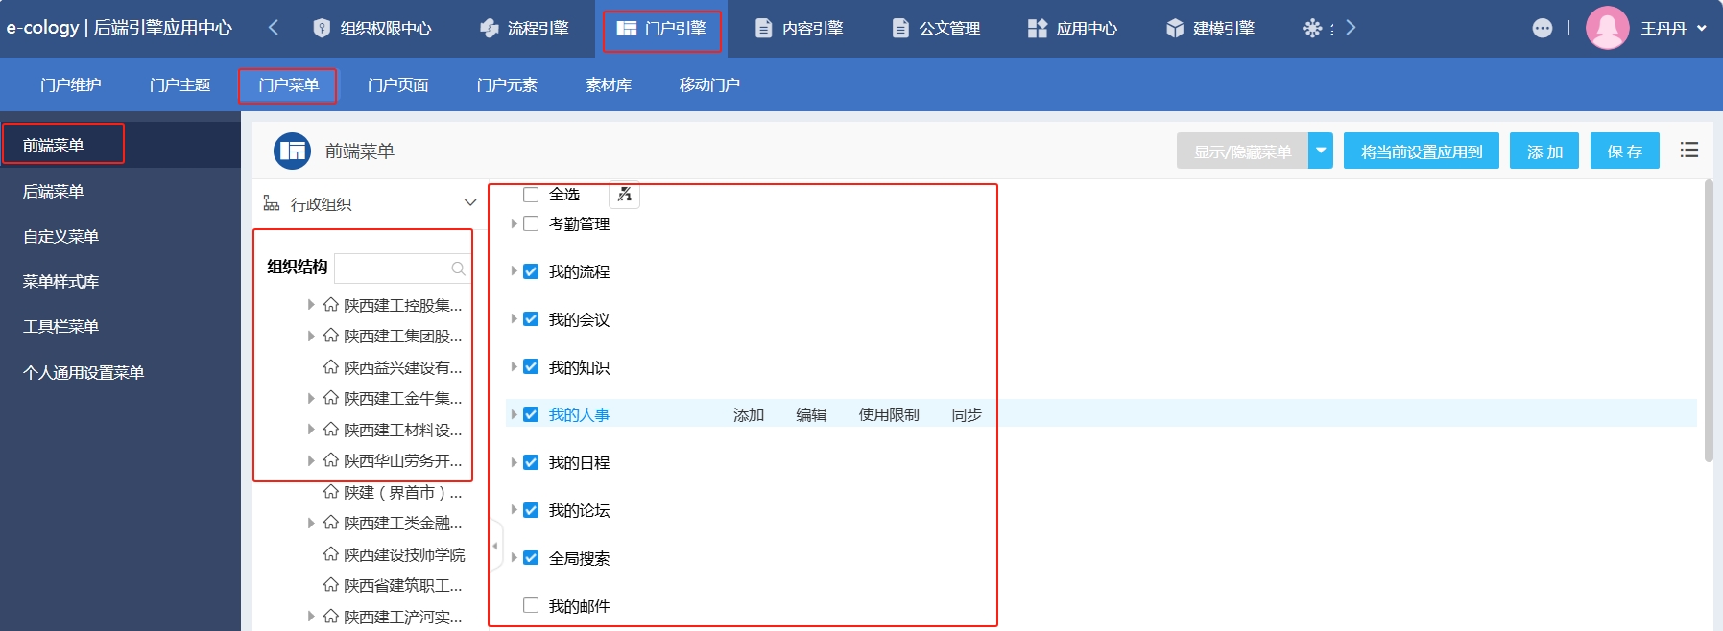
Task: Uncheck the 全局搜索 checkbox
Action: click(531, 558)
